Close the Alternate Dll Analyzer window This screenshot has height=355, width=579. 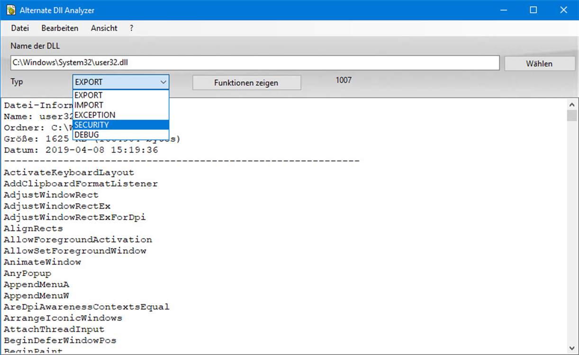[563, 9]
